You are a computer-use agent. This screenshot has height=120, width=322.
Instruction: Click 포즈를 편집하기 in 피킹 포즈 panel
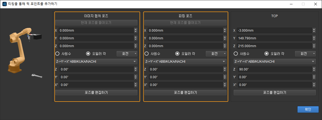coord(185,93)
